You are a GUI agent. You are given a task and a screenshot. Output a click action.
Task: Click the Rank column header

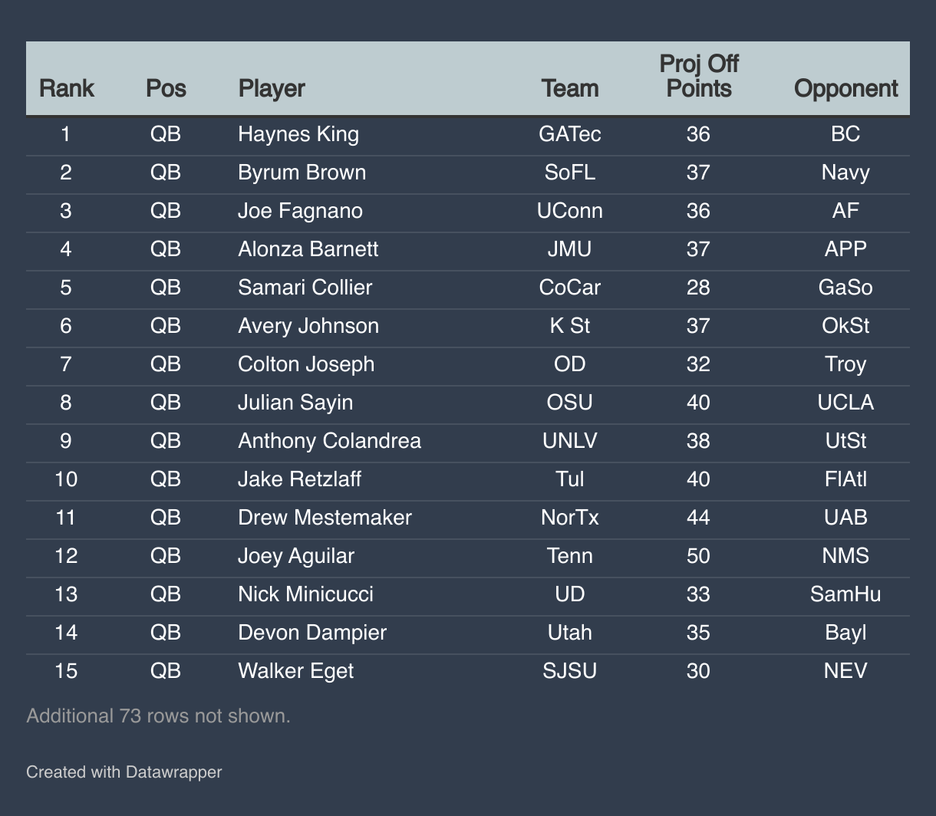coord(66,88)
